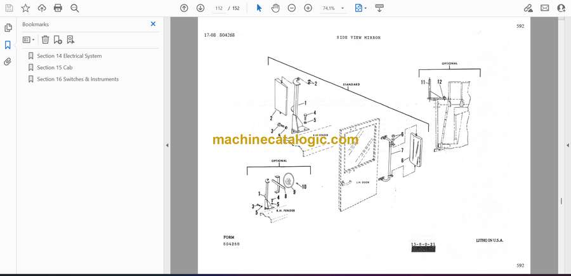571x276 pixels.
Task: Open the attachments paperclip panel
Action: pos(8,62)
